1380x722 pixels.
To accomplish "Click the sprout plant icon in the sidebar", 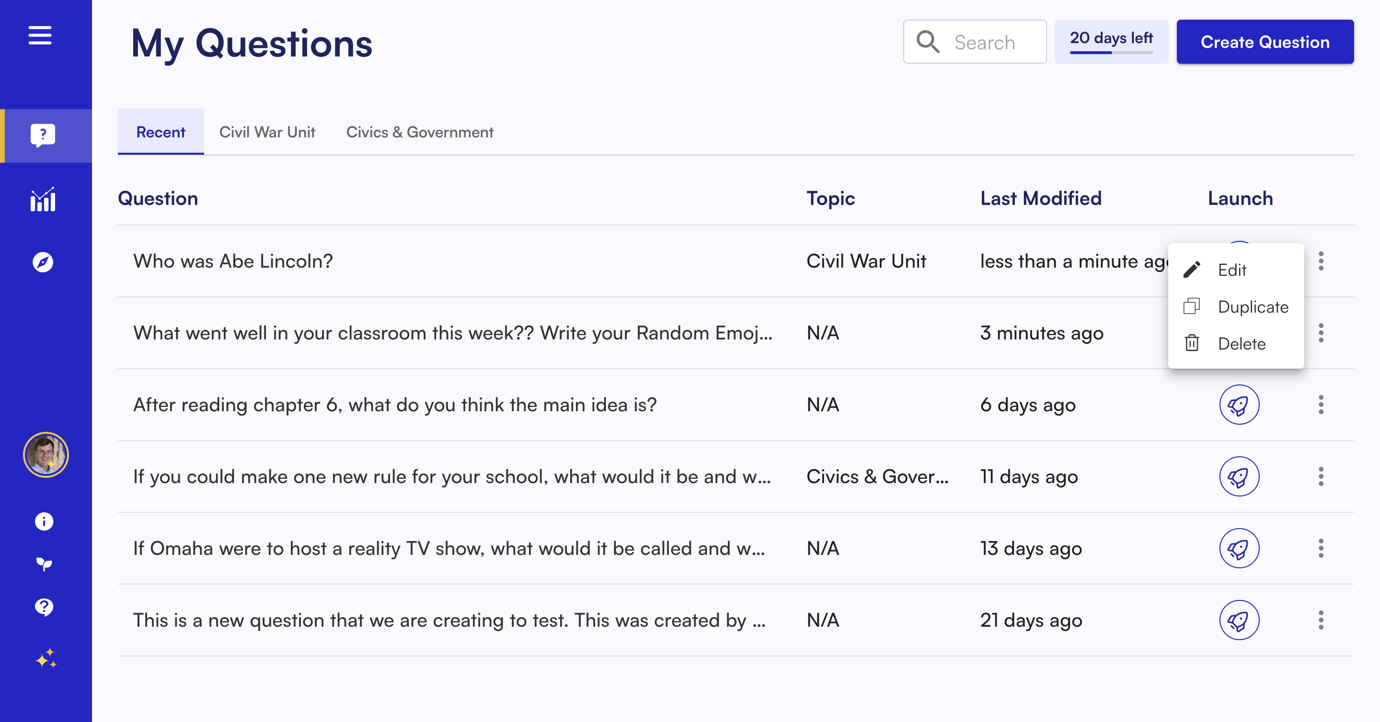I will point(44,564).
